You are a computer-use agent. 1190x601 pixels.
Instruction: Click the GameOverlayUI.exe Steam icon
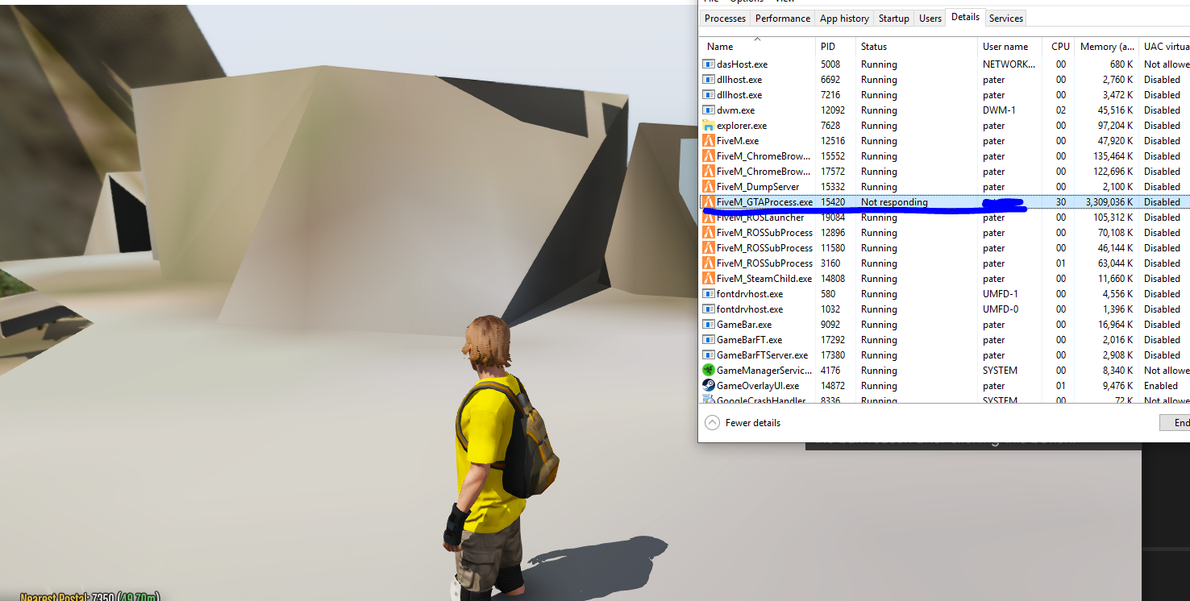pos(709,385)
